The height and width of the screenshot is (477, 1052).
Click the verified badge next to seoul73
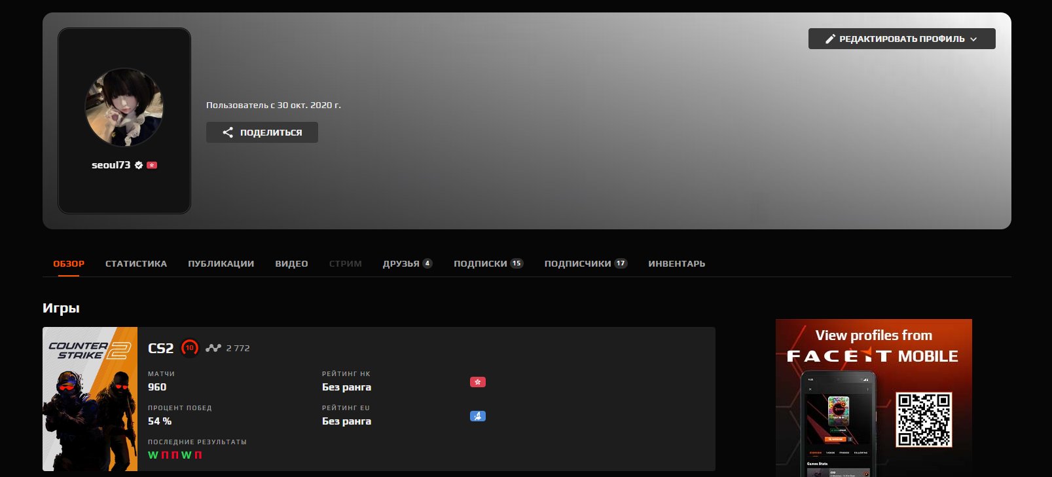[x=139, y=165]
